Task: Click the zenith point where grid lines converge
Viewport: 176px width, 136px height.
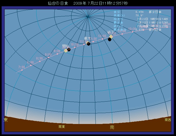Action: [88, 16]
